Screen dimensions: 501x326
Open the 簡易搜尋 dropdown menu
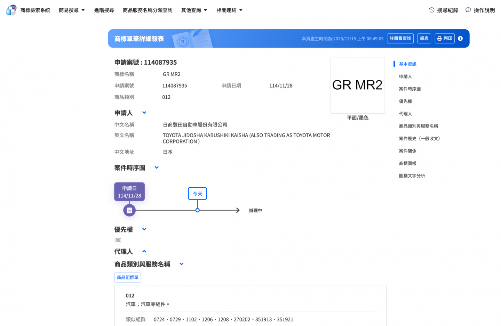pos(72,10)
